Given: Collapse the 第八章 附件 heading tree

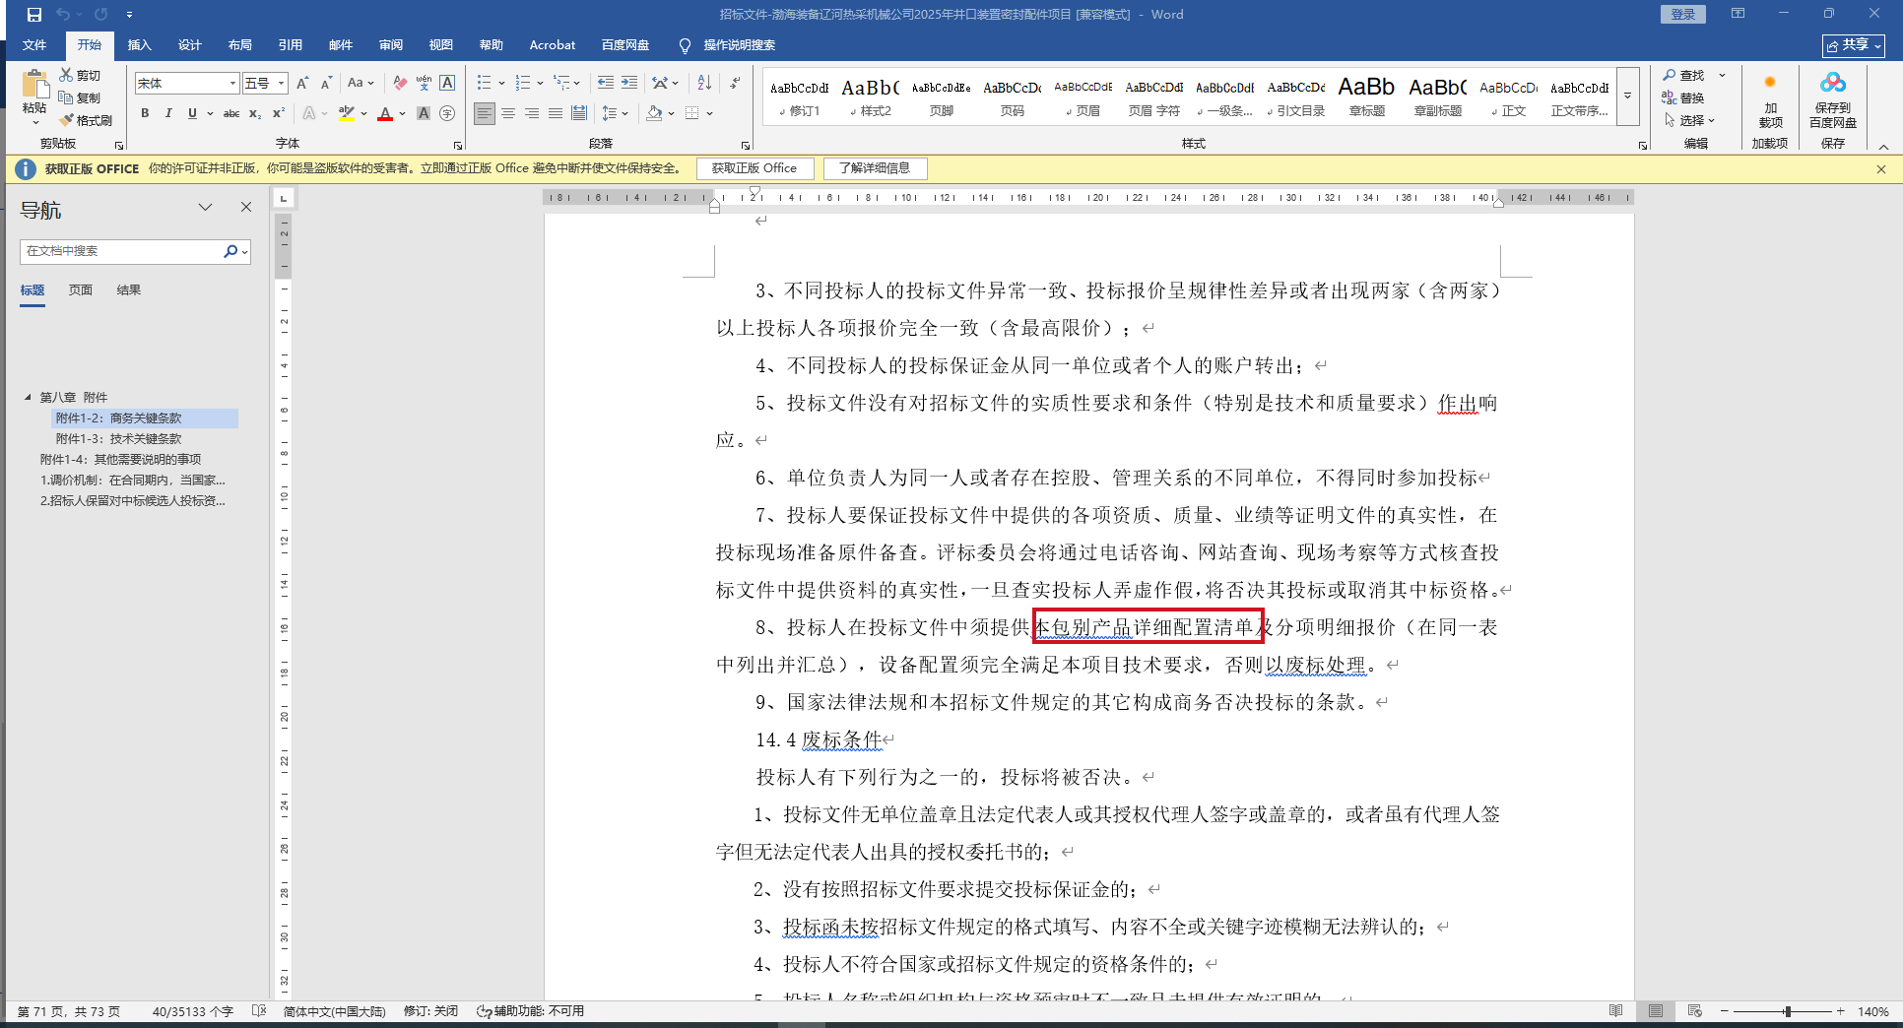Looking at the screenshot, I should point(28,397).
